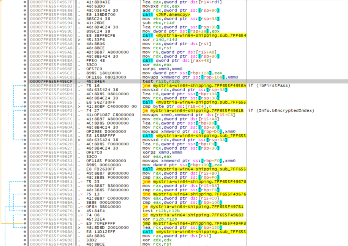Select the highlighted 'test r12b,r12b' instruction at 00007FF655F495CF
The height and width of the screenshot is (246, 348).
click(x=161, y=81)
